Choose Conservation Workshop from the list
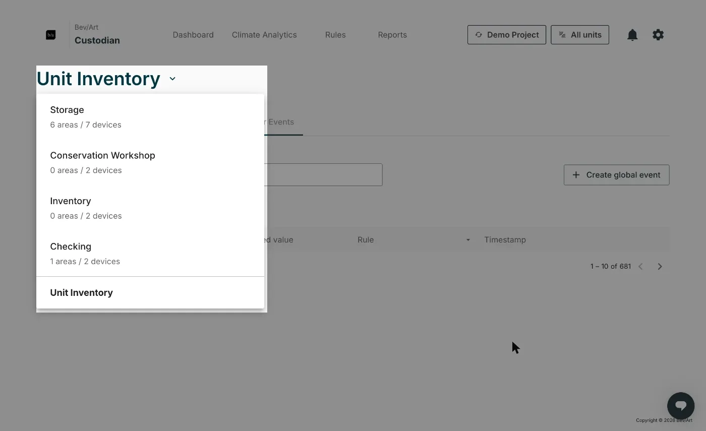The height and width of the screenshot is (431, 706). tap(150, 162)
